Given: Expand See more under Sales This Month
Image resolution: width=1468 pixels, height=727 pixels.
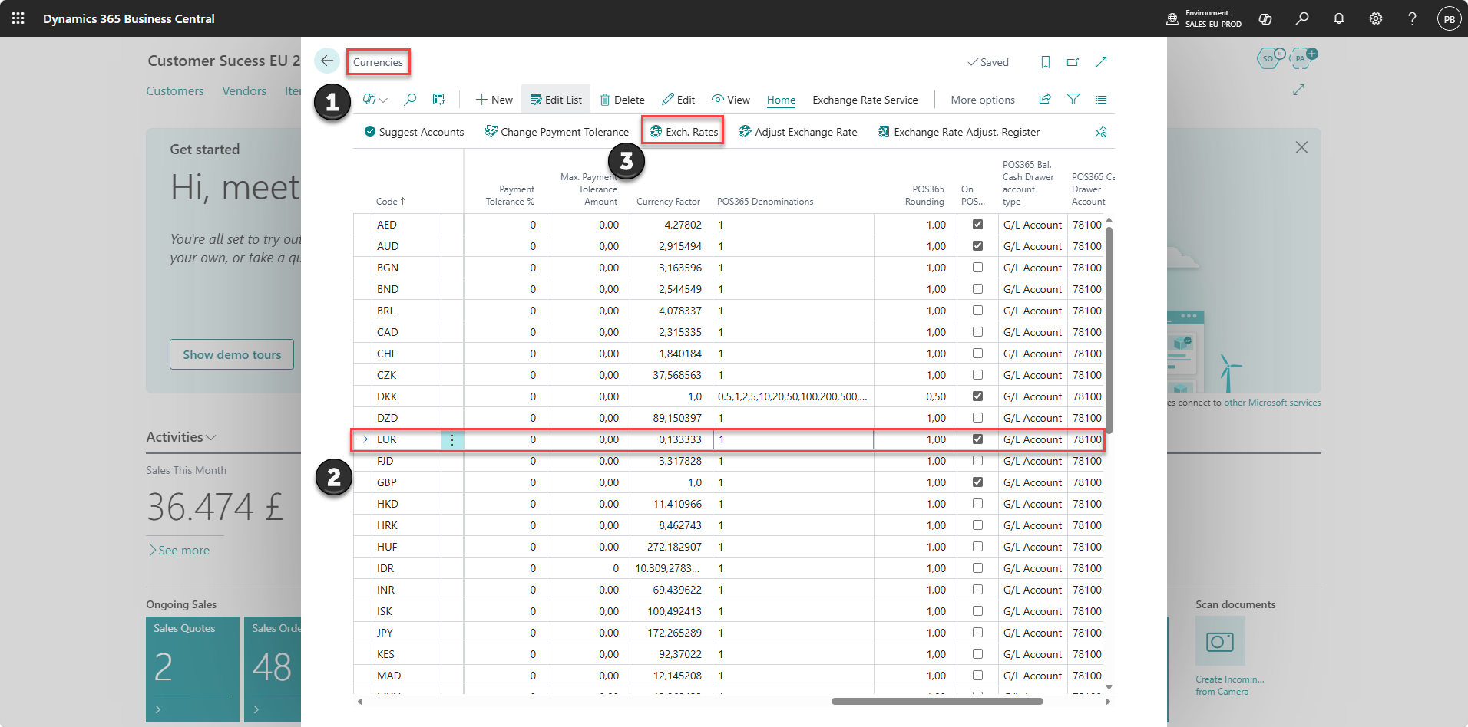Looking at the screenshot, I should point(179,551).
